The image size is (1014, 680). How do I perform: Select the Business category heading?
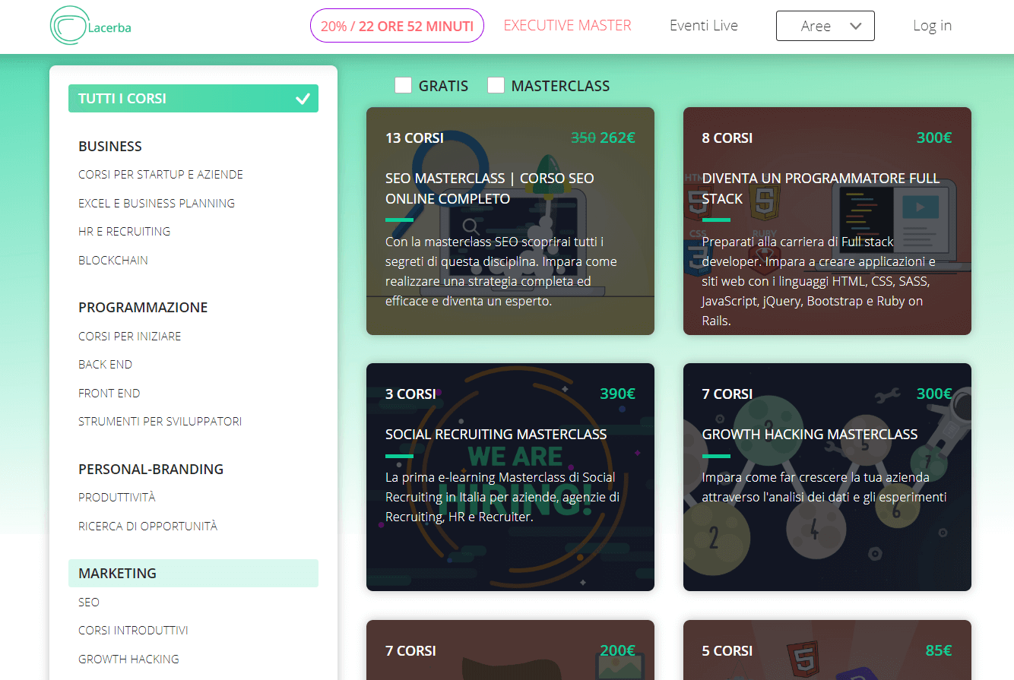tap(110, 146)
